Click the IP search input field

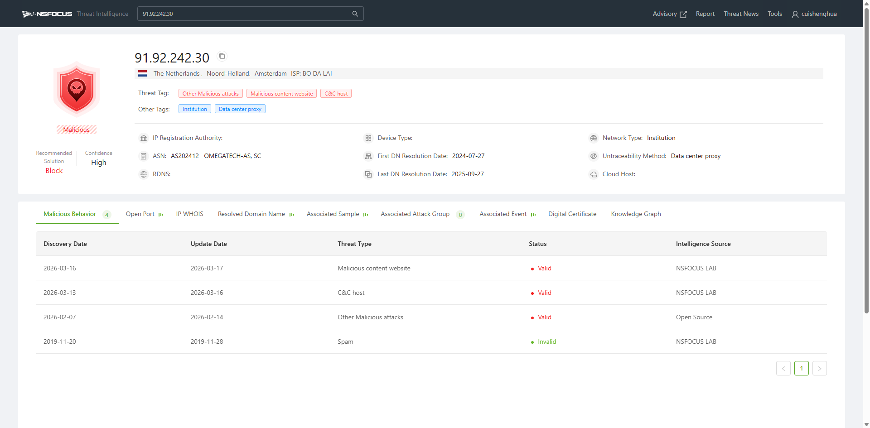click(x=245, y=14)
